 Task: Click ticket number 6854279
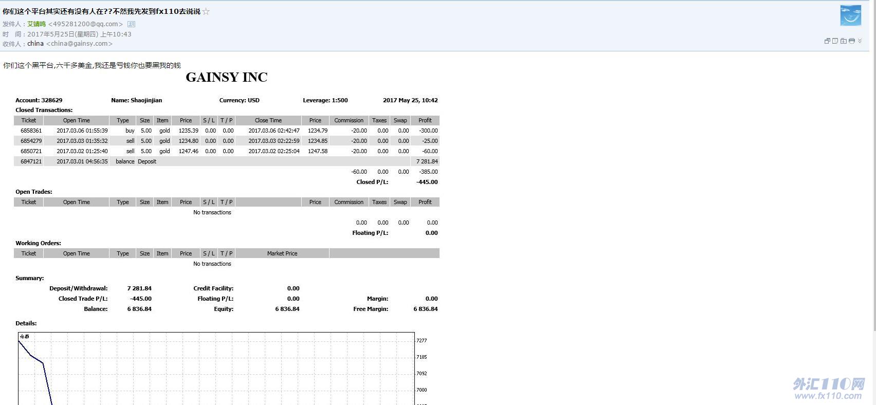[x=31, y=141]
